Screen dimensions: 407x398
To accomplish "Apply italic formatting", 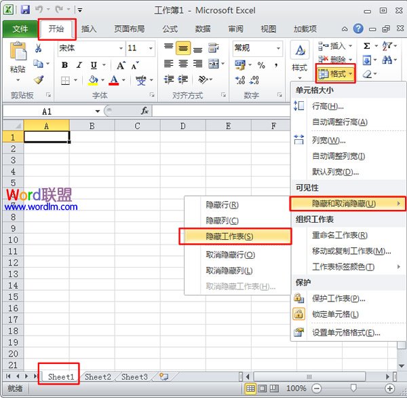I will tap(80, 65).
